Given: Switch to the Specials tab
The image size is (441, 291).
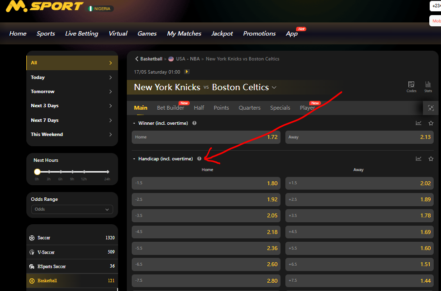Looking at the screenshot, I should [x=280, y=108].
